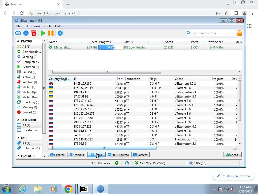258x194 pixels.
Task: Click the globe connection status icon
Action: coord(117,163)
